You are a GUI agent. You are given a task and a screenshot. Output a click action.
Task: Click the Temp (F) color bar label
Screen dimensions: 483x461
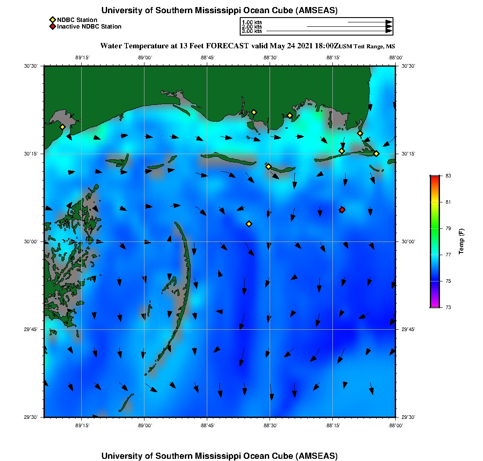tap(461, 241)
